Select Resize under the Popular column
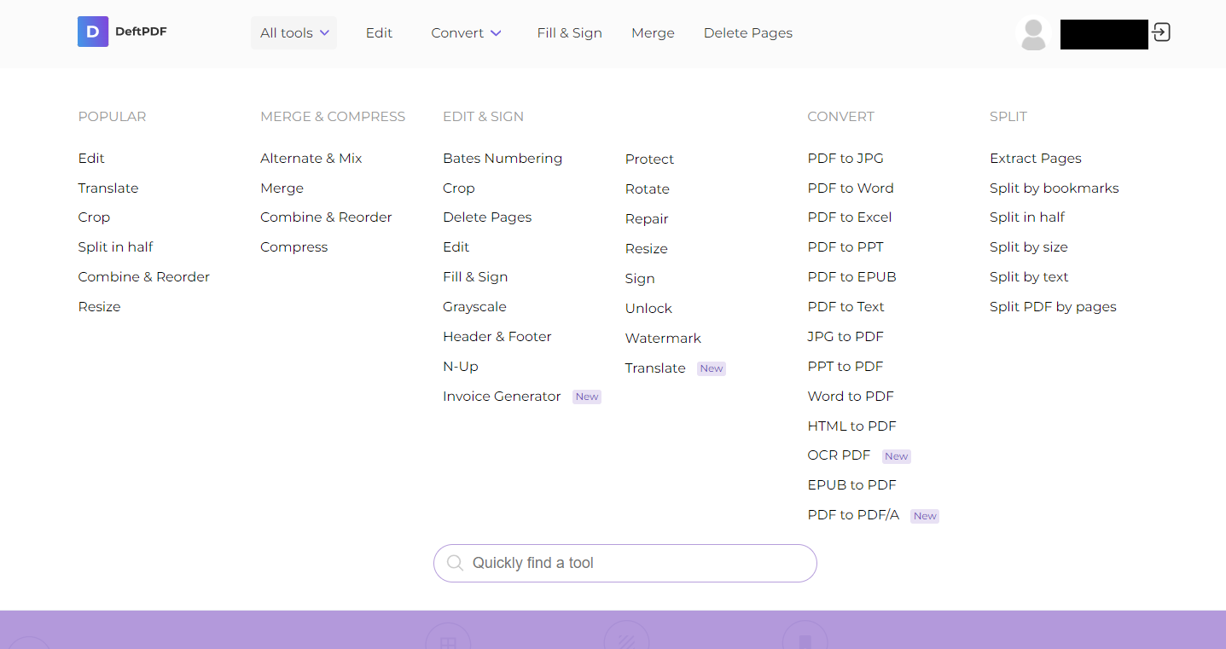The height and width of the screenshot is (649, 1226). click(99, 306)
